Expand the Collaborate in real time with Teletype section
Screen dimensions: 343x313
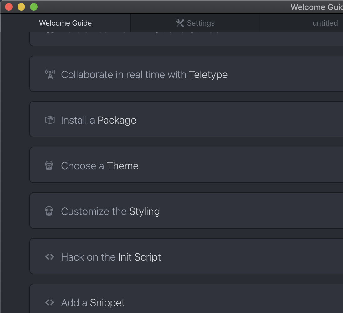(144, 75)
